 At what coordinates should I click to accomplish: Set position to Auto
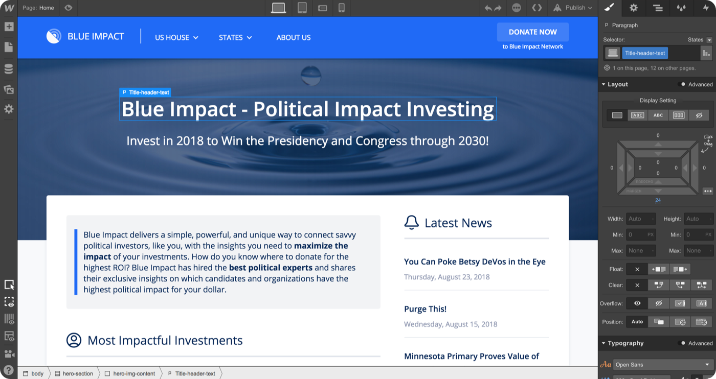click(x=637, y=322)
